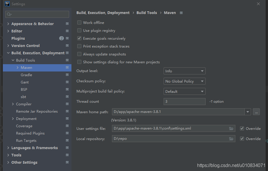Click project-level icon beside Other Settings
The height and width of the screenshot is (171, 268).
pos(67,162)
